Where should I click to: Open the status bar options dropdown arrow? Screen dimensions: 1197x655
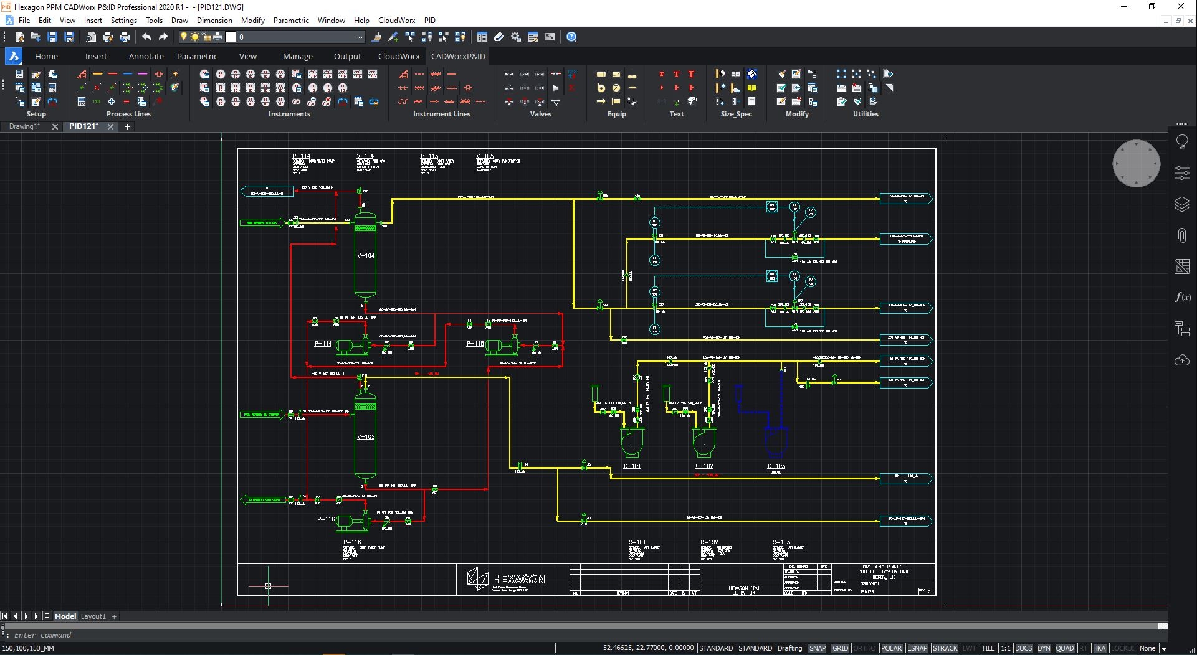click(1163, 649)
